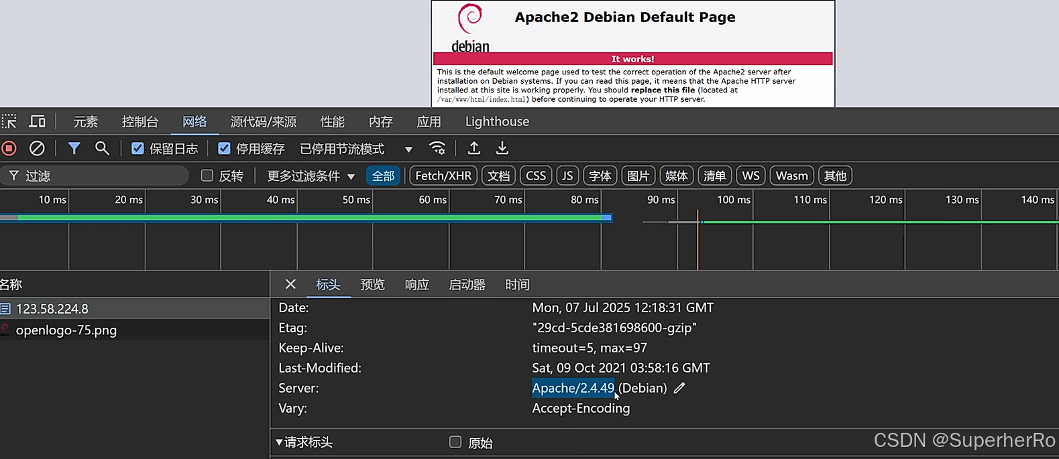
Task: Close the request details pane
Action: point(290,284)
